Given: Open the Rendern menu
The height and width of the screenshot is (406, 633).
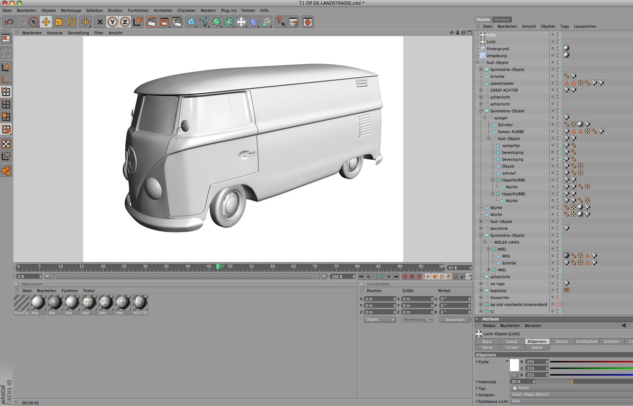Looking at the screenshot, I should click(x=208, y=10).
